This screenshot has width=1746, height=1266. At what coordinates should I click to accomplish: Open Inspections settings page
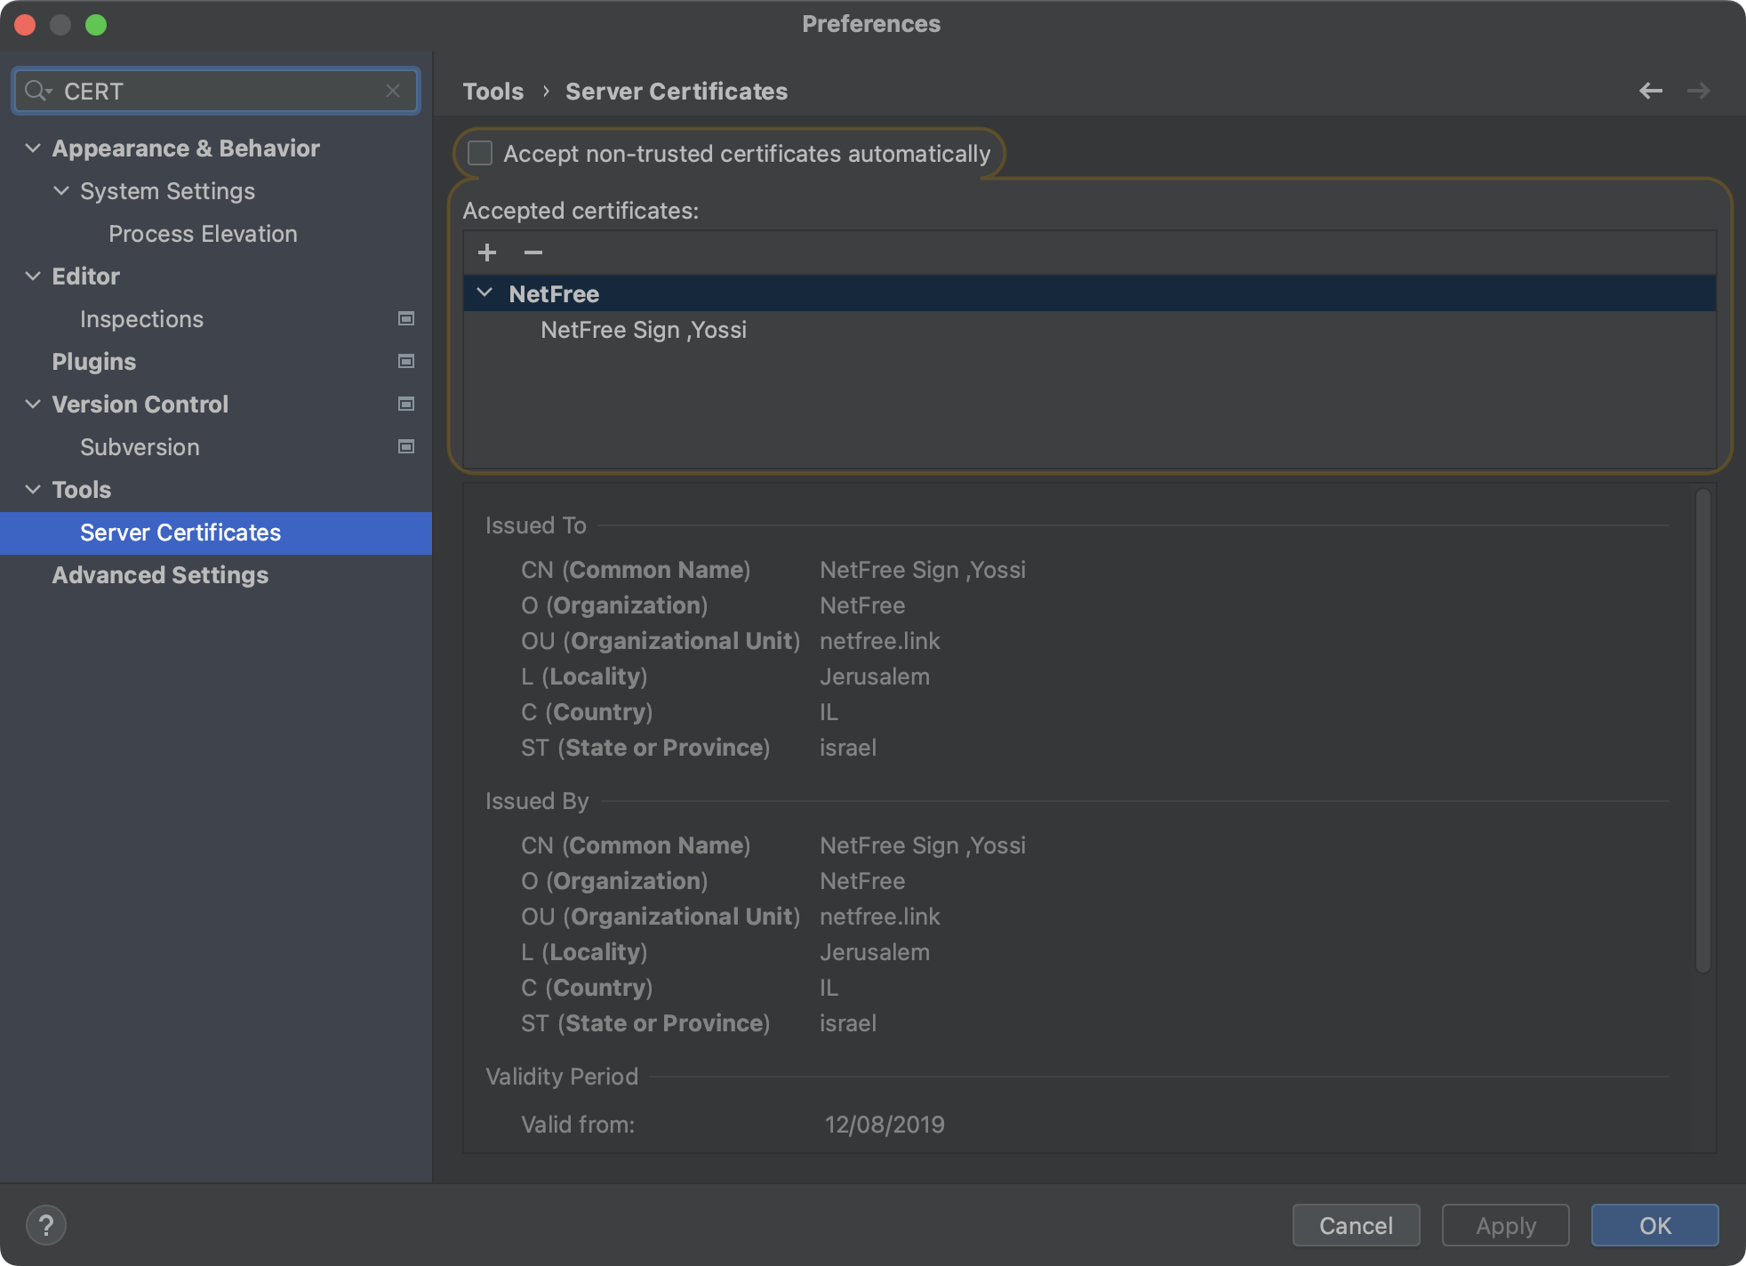click(x=141, y=318)
